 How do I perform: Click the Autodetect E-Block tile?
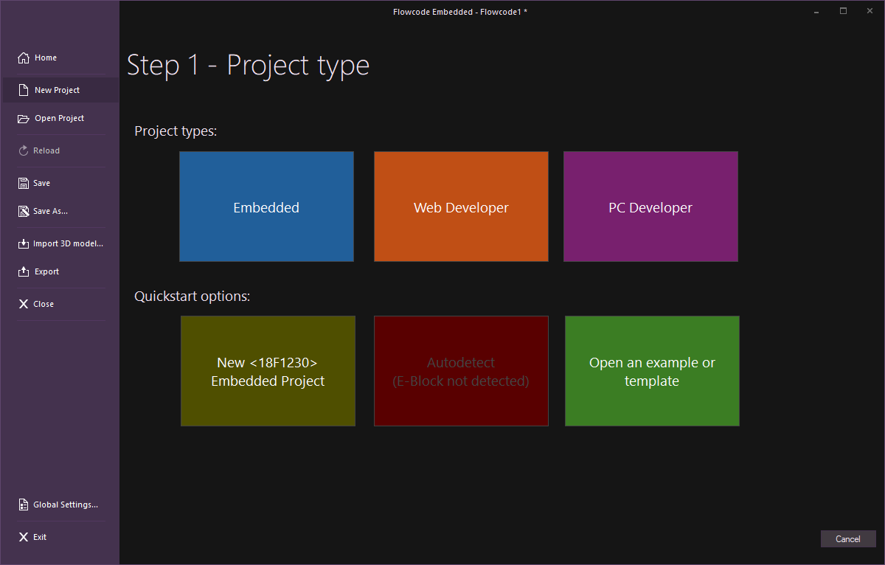(461, 371)
